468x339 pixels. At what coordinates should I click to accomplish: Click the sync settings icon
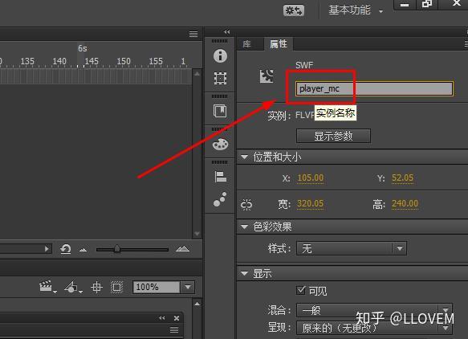click(x=293, y=10)
